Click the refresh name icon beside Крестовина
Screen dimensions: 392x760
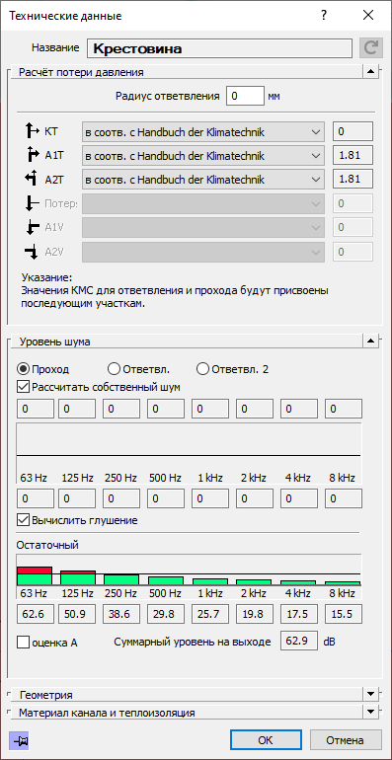(x=371, y=48)
